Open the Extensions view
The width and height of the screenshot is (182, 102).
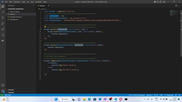point(3,29)
